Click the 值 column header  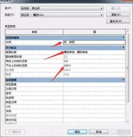click(x=94, y=32)
